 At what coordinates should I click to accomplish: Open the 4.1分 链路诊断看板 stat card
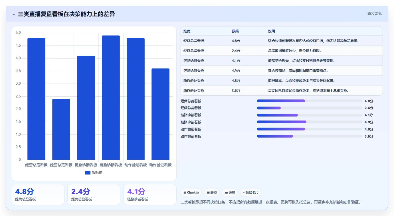coord(150,194)
